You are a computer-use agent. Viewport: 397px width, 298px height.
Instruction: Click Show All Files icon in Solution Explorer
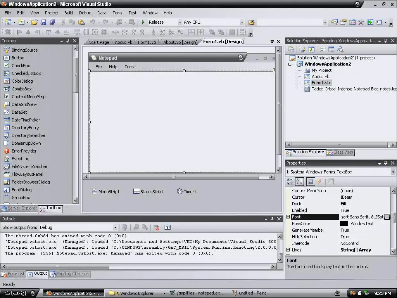click(x=302, y=49)
